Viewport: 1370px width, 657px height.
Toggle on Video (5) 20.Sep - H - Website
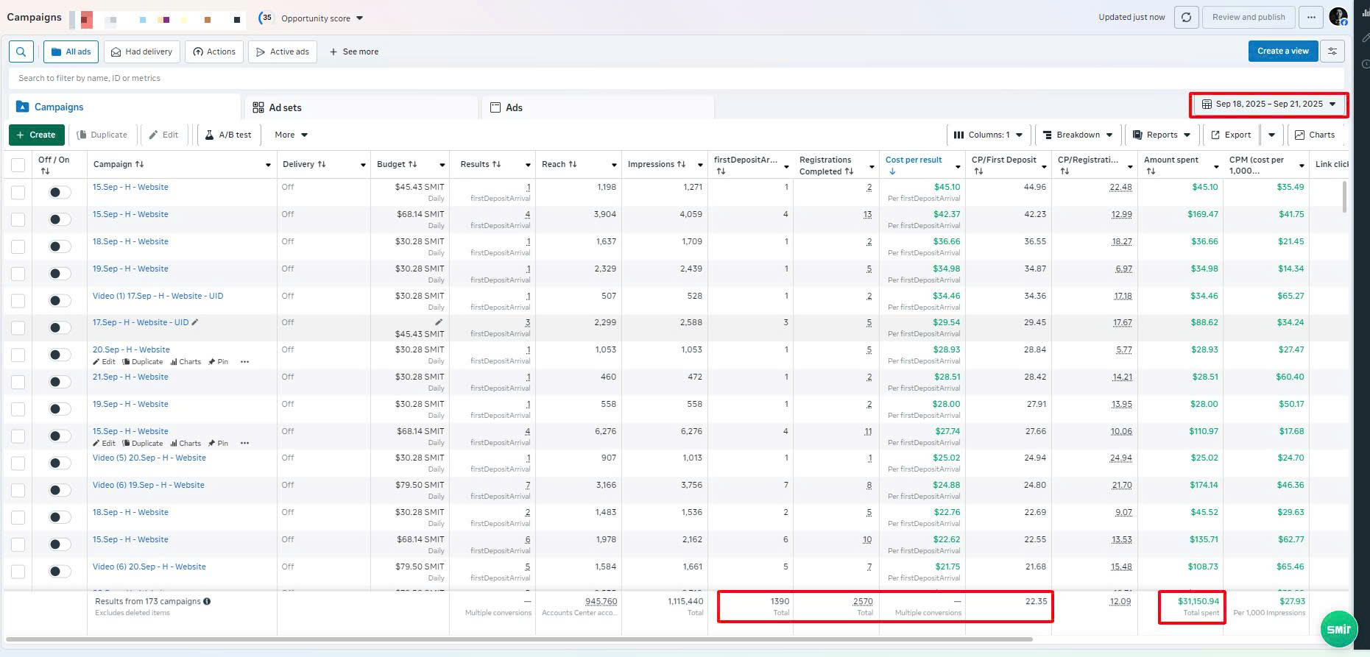(60, 463)
